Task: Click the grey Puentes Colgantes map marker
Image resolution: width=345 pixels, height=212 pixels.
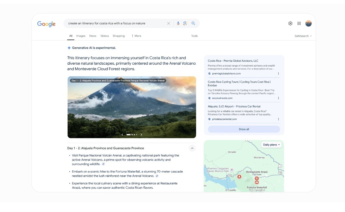Action: pos(232,169)
